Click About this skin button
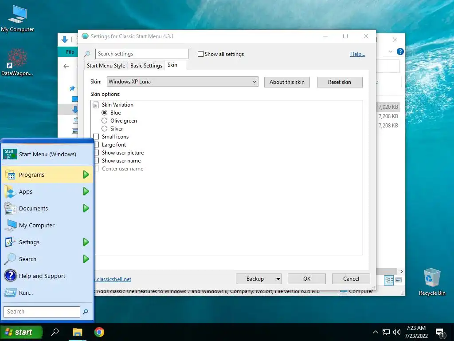This screenshot has width=454, height=341. coord(287,82)
